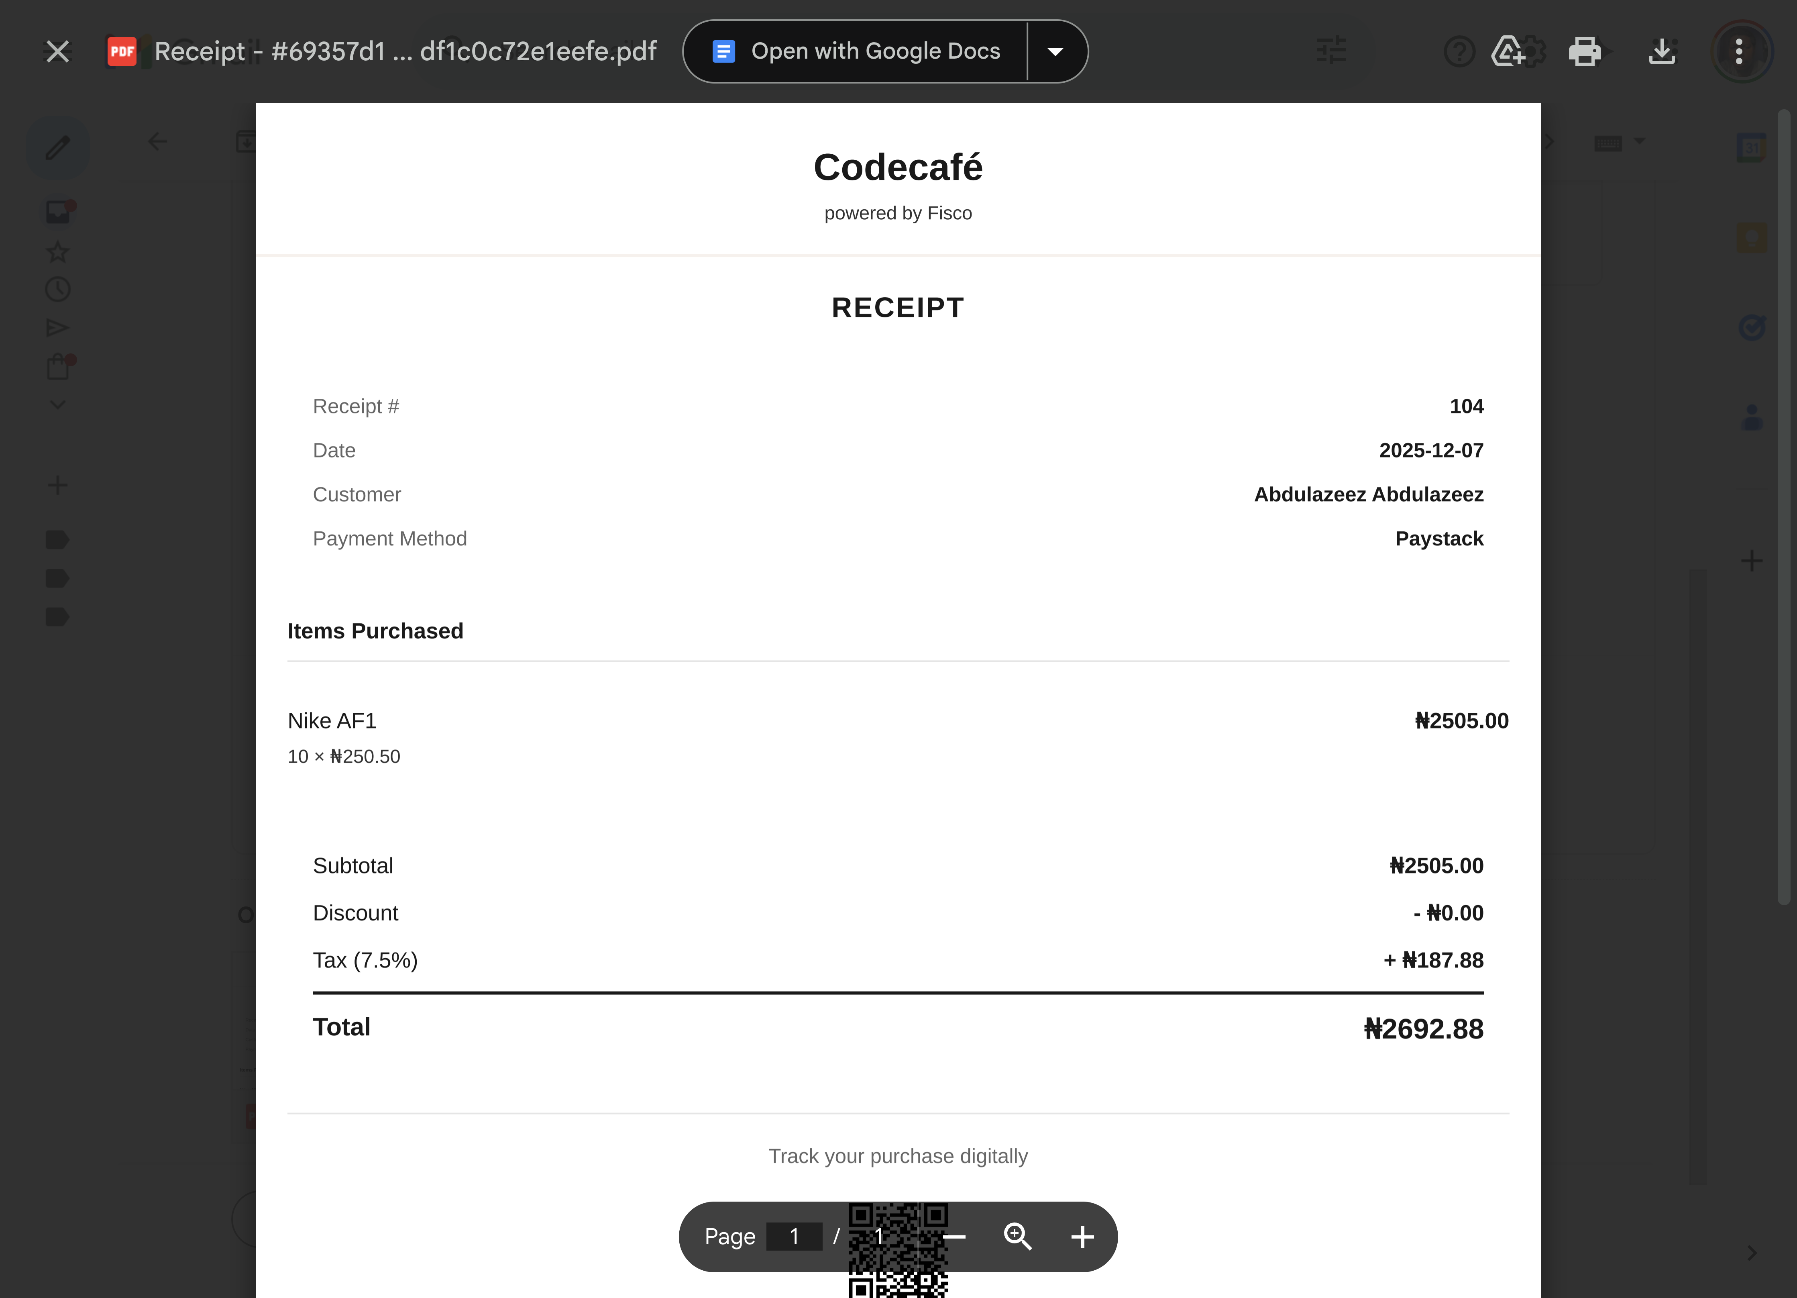The image size is (1797, 1298).
Task: Open the three-dot more actions menu
Action: 1738,51
